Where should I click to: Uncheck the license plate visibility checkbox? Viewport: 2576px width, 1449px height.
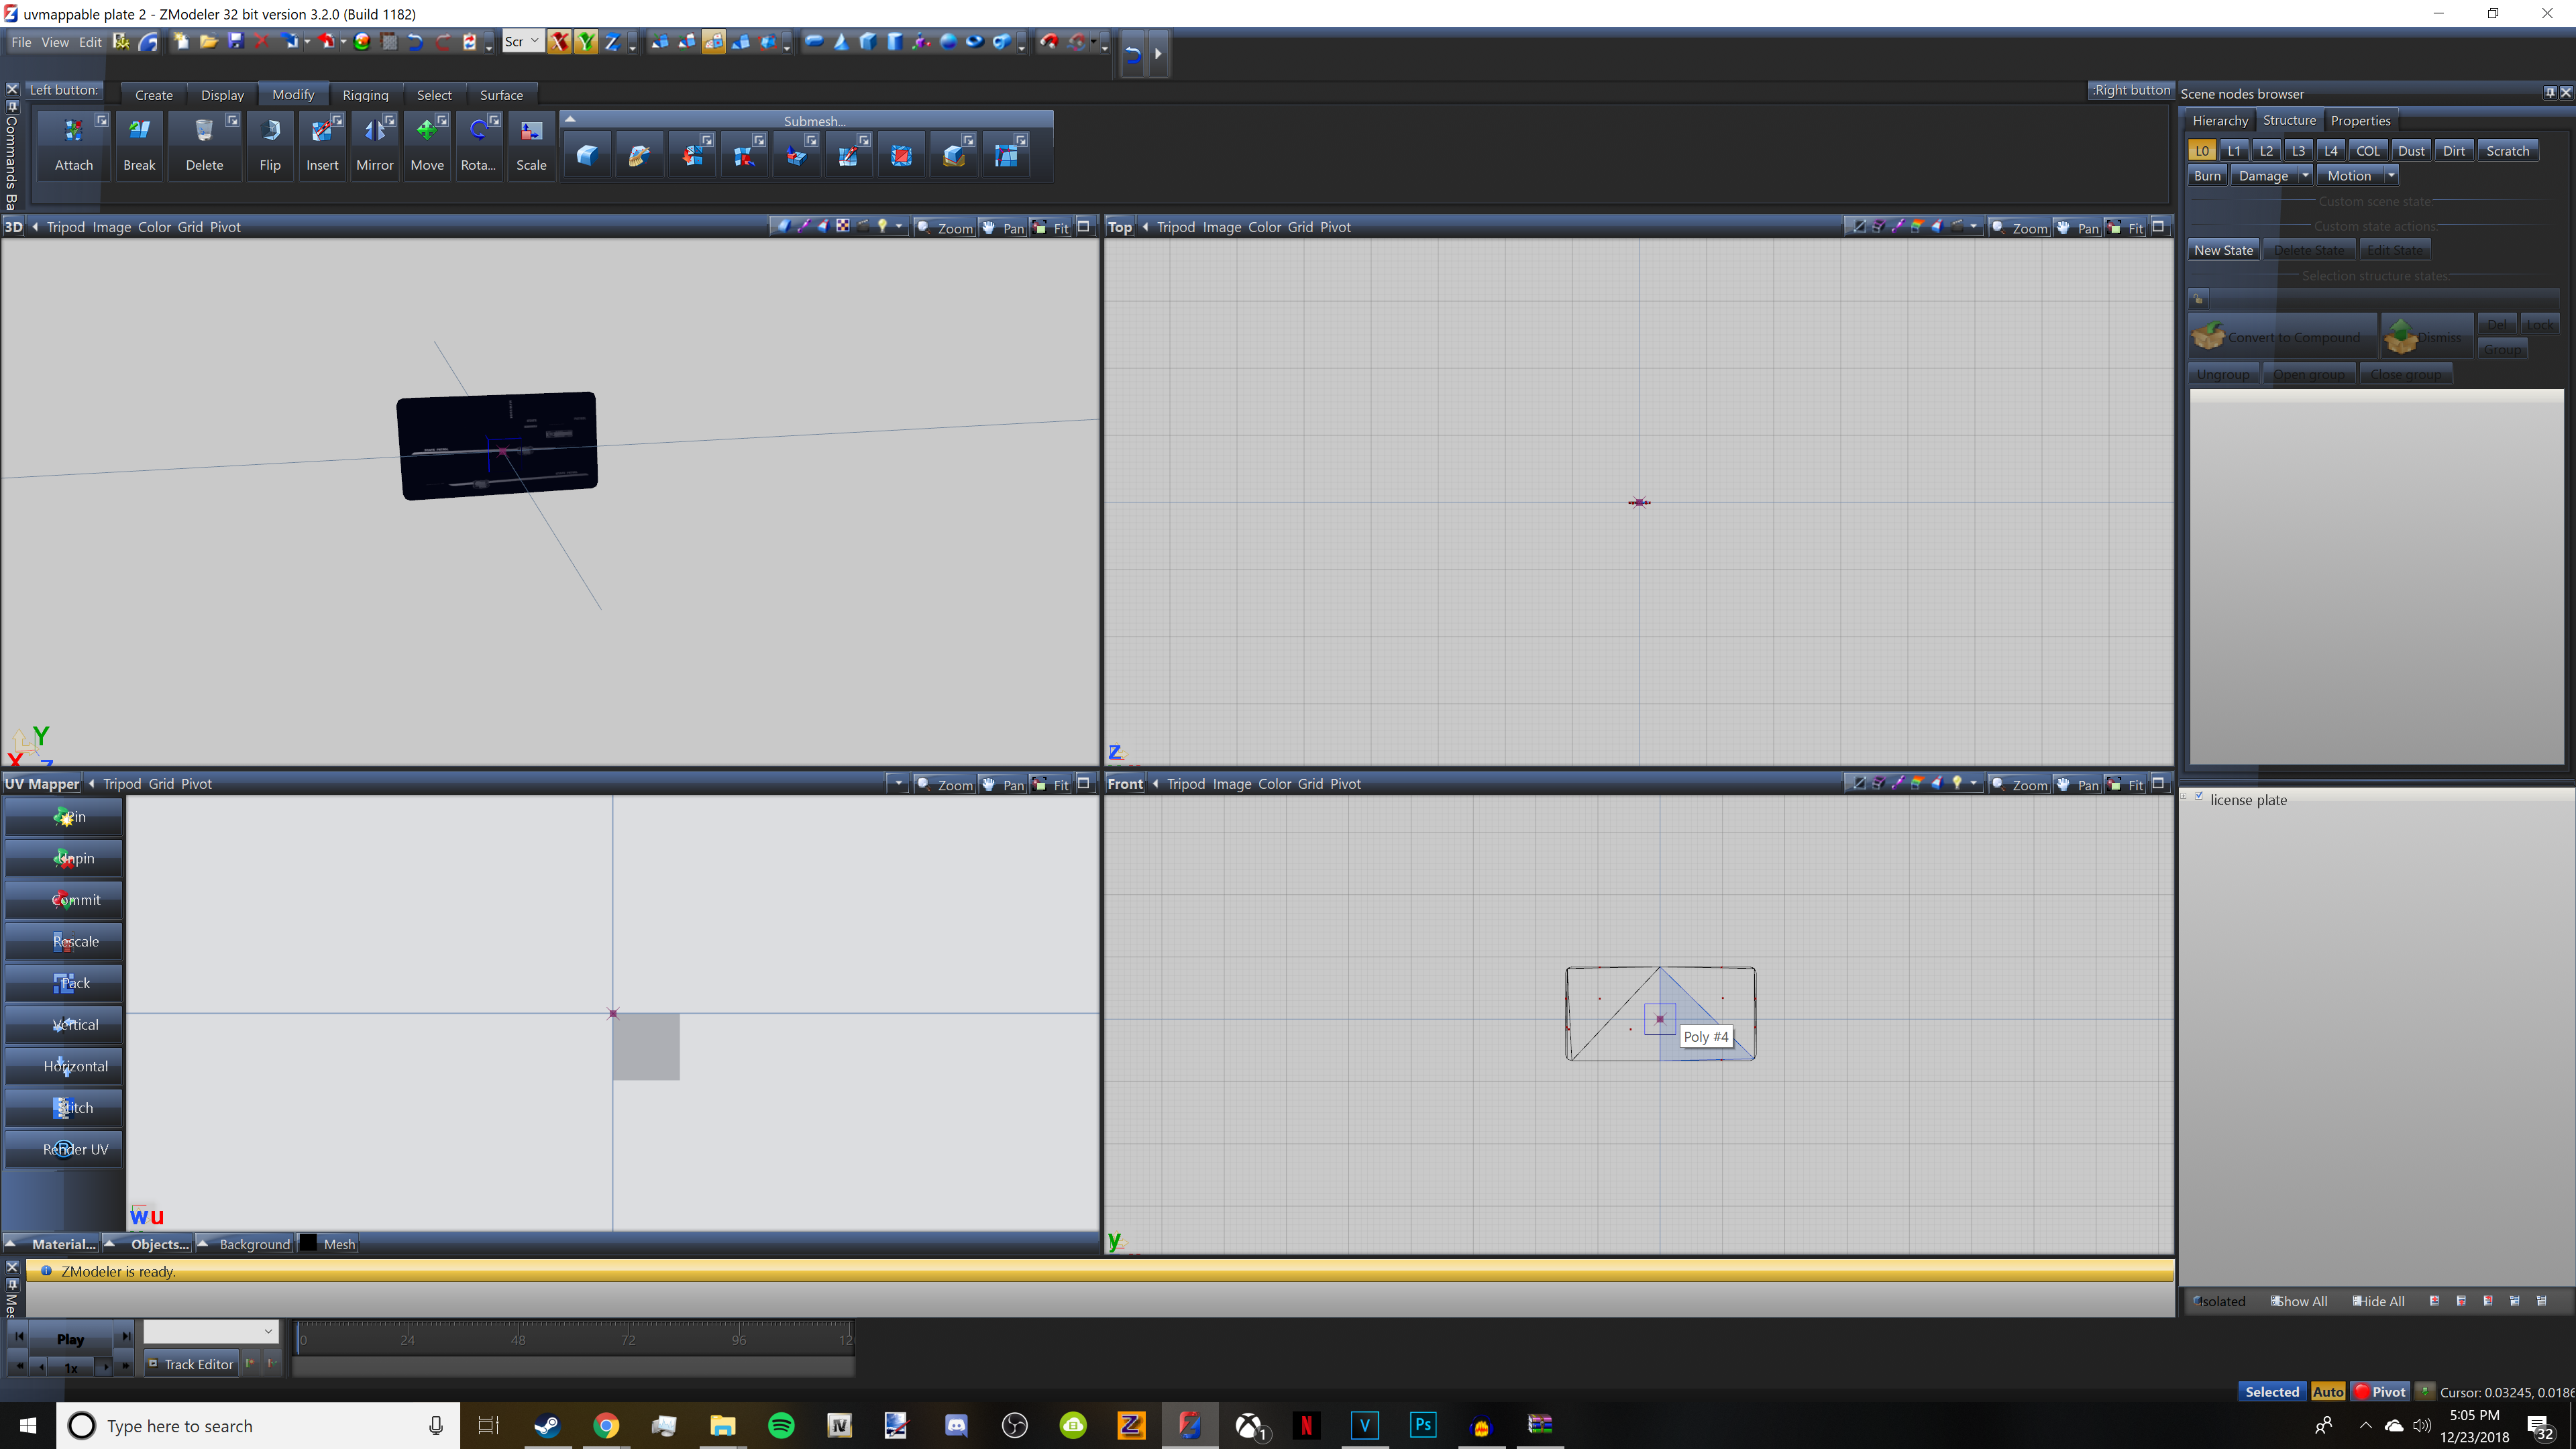pyautogui.click(x=2199, y=796)
